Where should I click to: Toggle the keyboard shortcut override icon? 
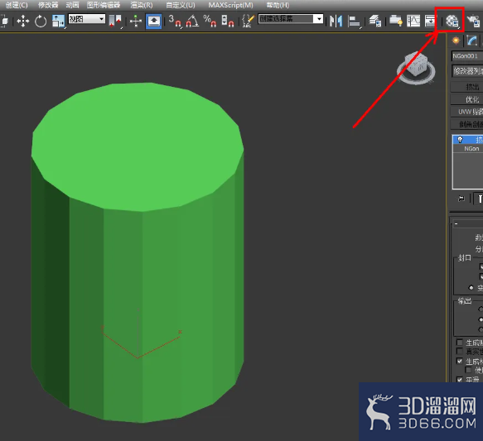154,22
